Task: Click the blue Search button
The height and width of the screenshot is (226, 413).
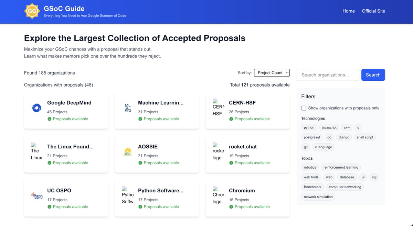Action: (373, 75)
